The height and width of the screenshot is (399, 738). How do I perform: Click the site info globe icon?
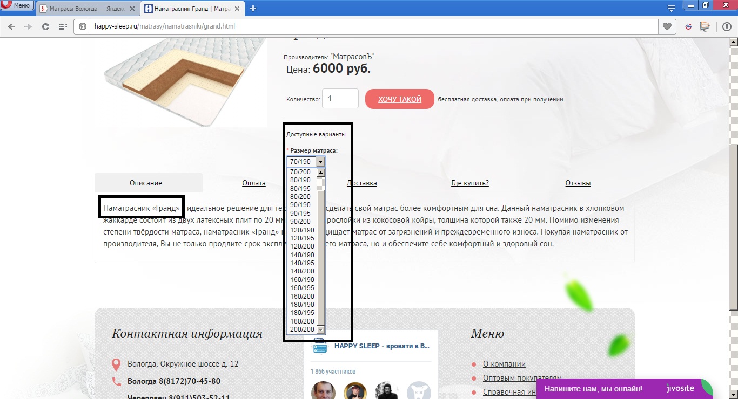(x=83, y=26)
